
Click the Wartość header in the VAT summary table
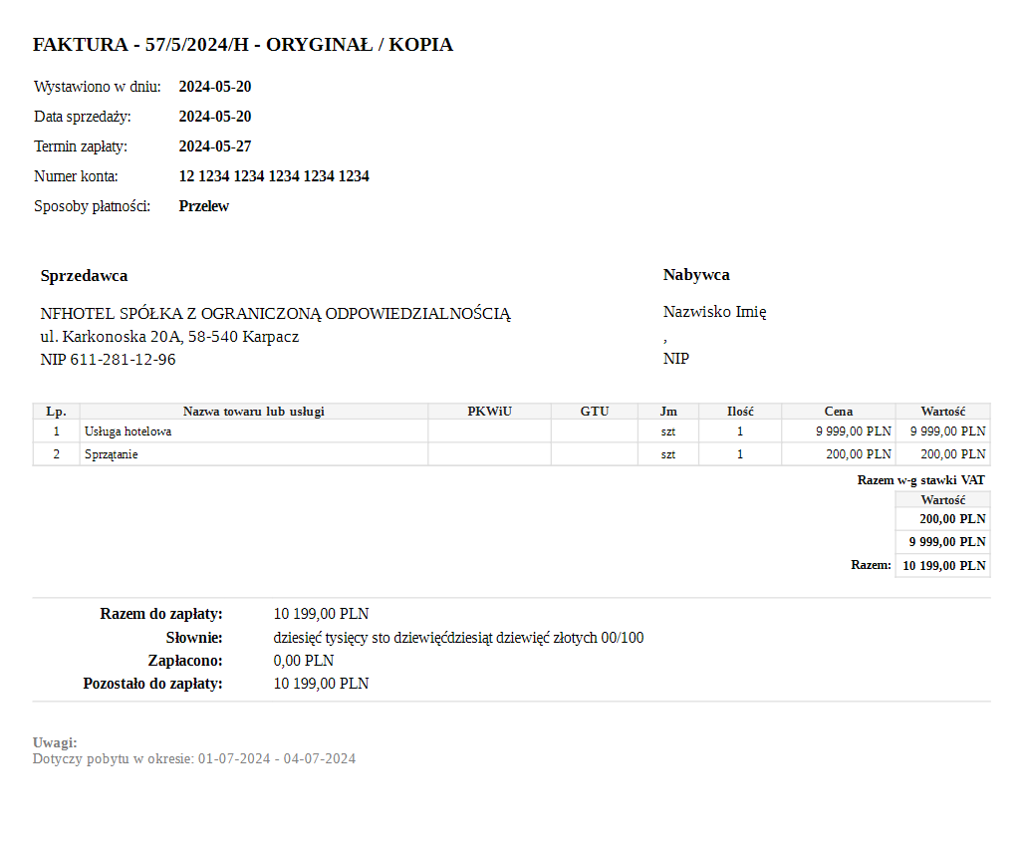[943, 500]
